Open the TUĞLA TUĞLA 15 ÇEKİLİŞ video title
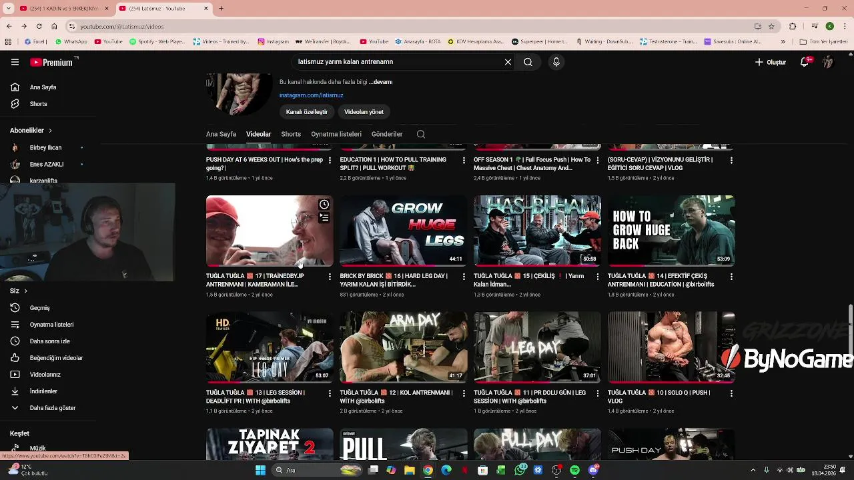The image size is (854, 480). tap(529, 280)
